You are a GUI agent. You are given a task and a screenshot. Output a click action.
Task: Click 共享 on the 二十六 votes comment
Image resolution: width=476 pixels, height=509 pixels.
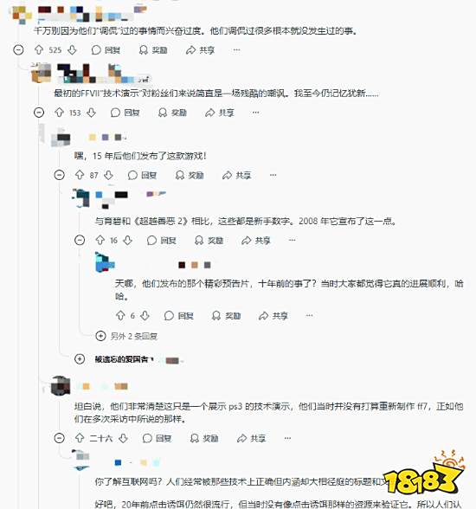coord(252,439)
